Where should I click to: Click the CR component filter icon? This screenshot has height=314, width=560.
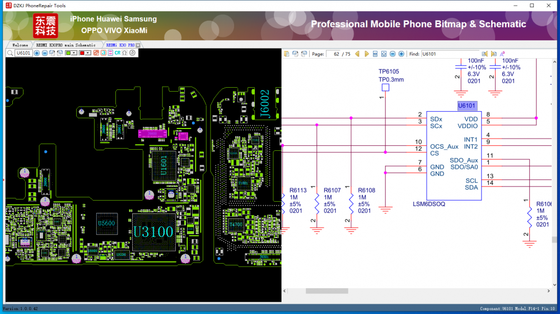point(118,53)
